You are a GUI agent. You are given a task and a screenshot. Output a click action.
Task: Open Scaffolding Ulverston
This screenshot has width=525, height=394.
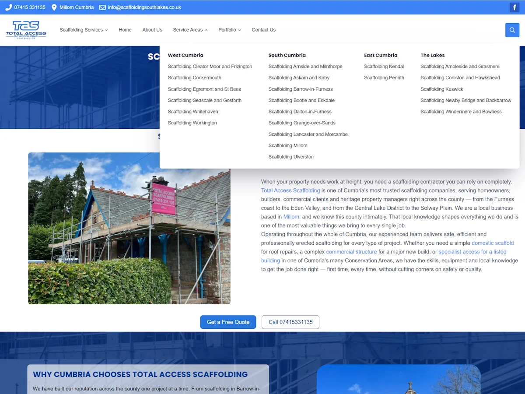291,157
